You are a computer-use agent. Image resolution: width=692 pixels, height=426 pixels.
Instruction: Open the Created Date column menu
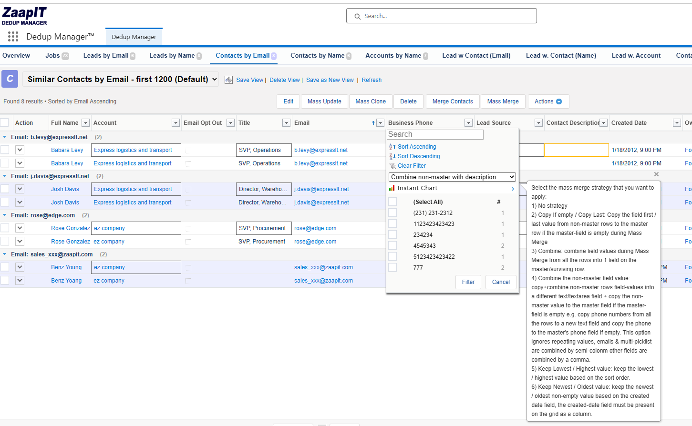tap(677, 123)
